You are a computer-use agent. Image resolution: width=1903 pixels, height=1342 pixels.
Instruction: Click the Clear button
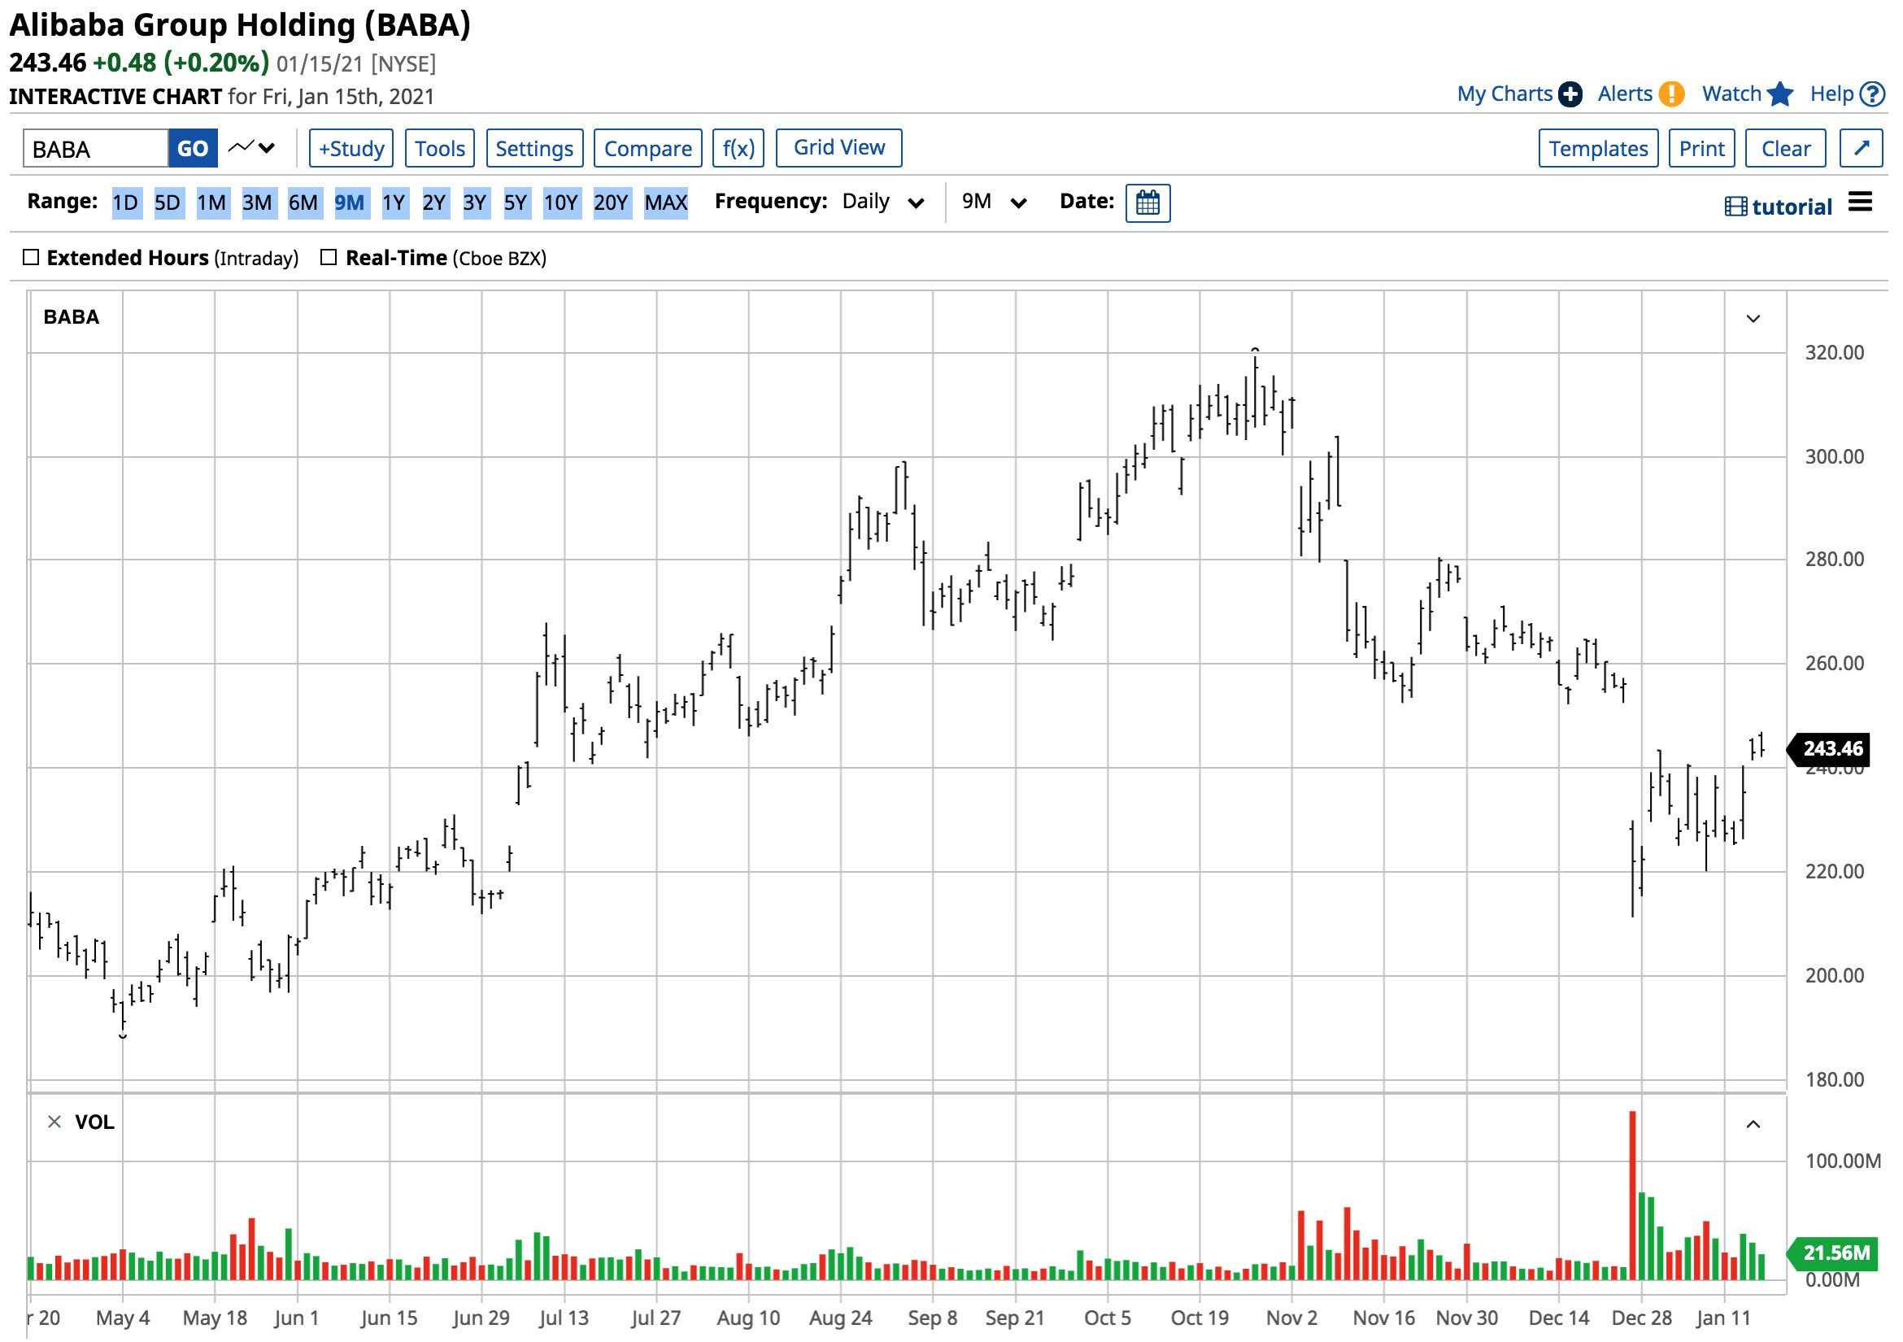click(1785, 148)
